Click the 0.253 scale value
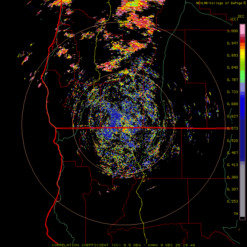 [232, 201]
